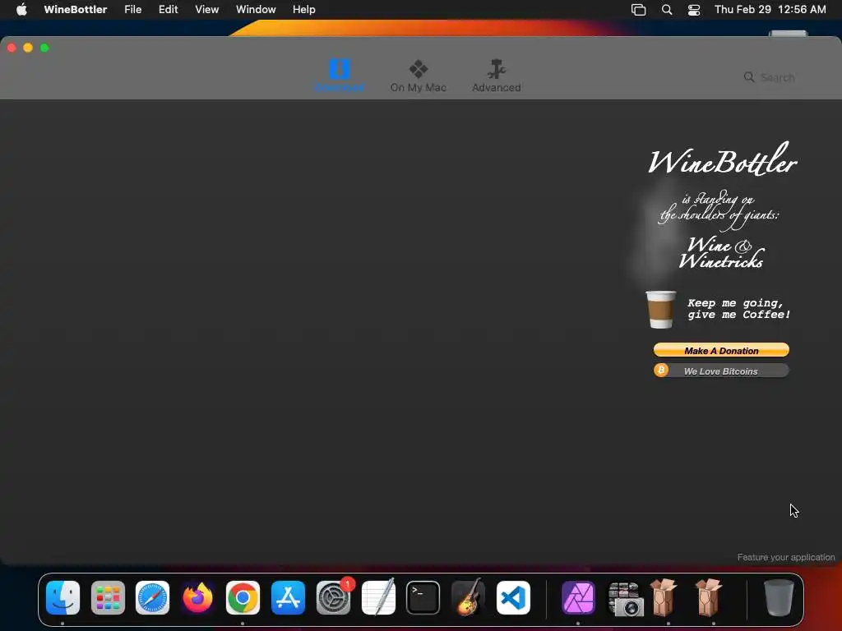Click Keep me going, give me Coffee text
This screenshot has height=631, width=842.
738,309
